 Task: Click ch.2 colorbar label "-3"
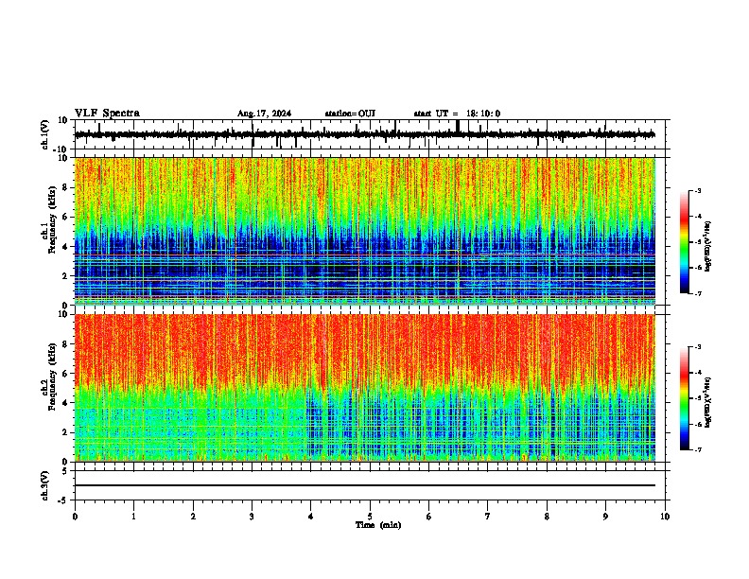point(697,347)
